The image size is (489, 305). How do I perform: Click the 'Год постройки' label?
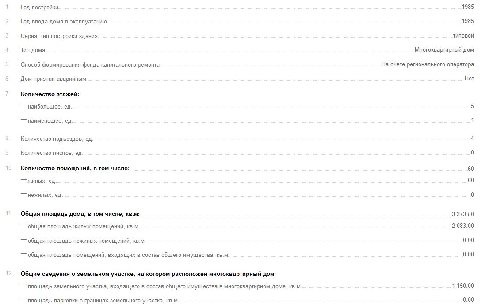tap(39, 7)
